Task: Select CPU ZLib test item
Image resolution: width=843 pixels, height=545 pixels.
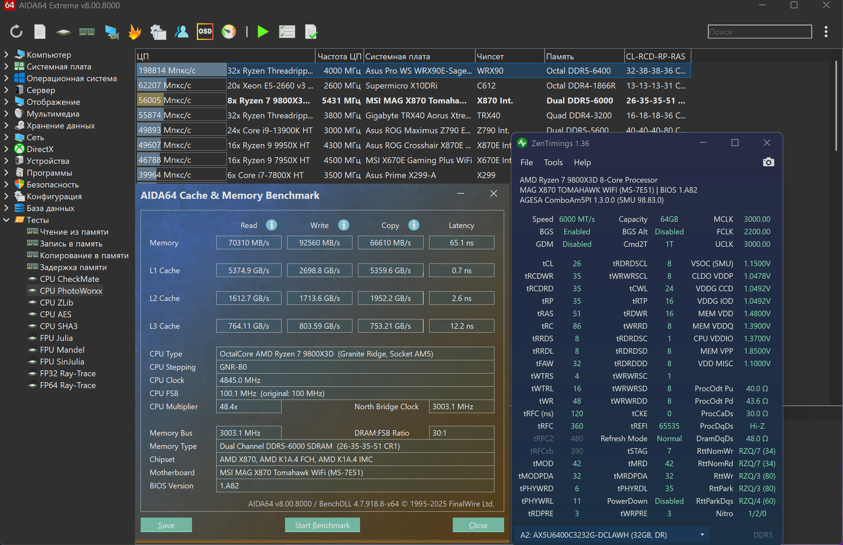Action: click(x=56, y=303)
